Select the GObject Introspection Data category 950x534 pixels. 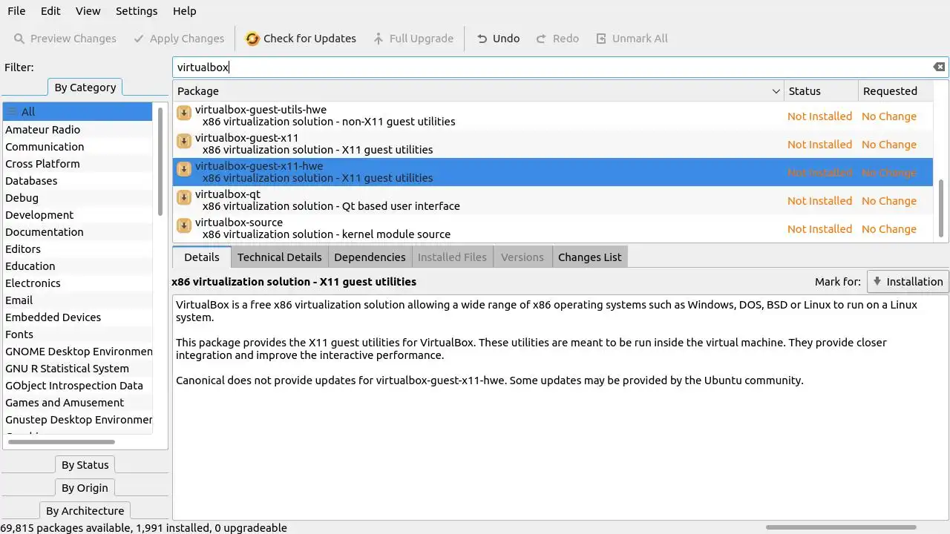pyautogui.click(x=77, y=386)
